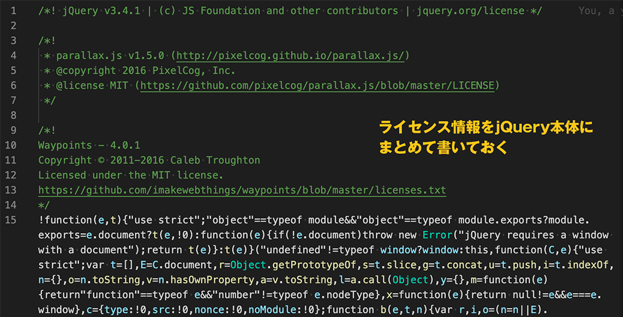
Task: Click line number 13 in the gutter
Action: [x=11, y=191]
